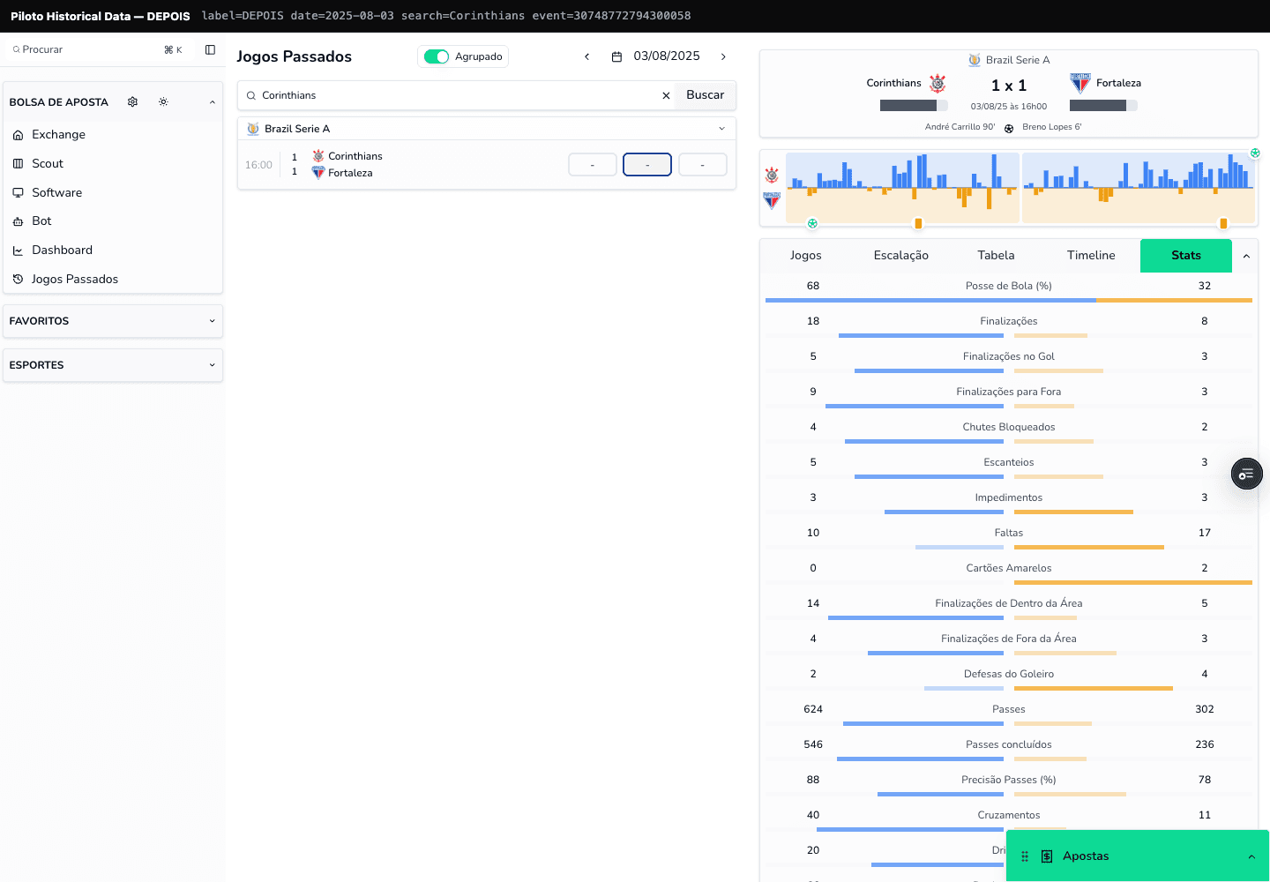Collapse the Brazil Serie A league group

tap(721, 129)
